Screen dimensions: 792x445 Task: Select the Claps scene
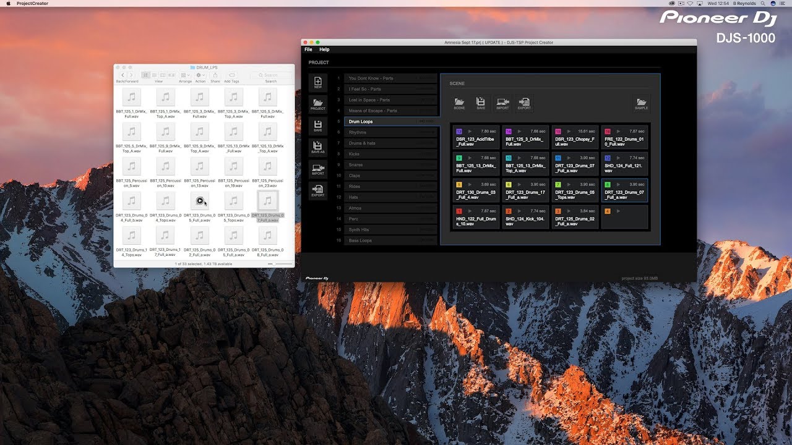click(391, 176)
